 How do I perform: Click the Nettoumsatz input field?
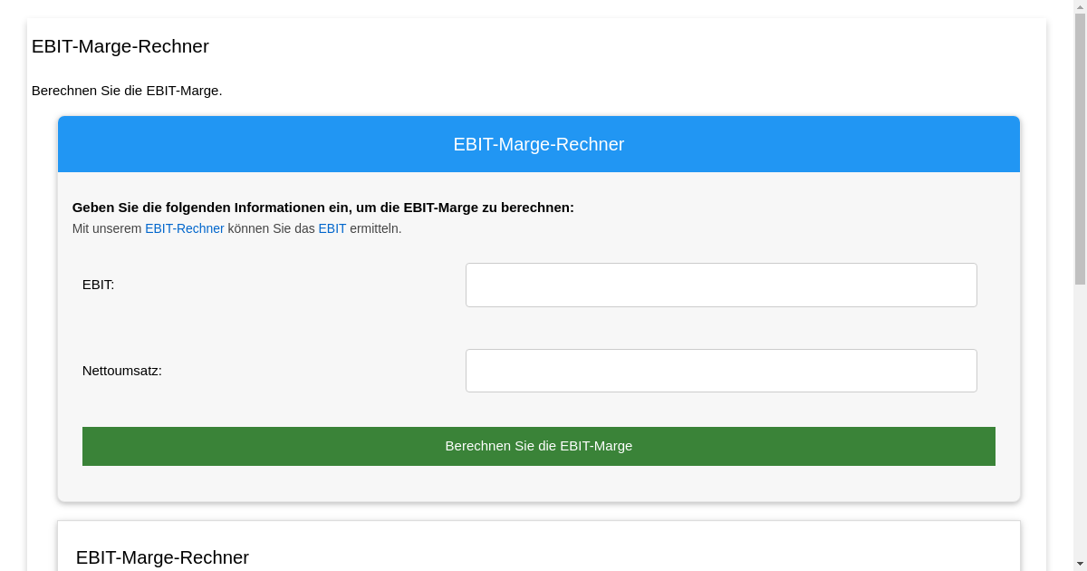click(x=720, y=370)
